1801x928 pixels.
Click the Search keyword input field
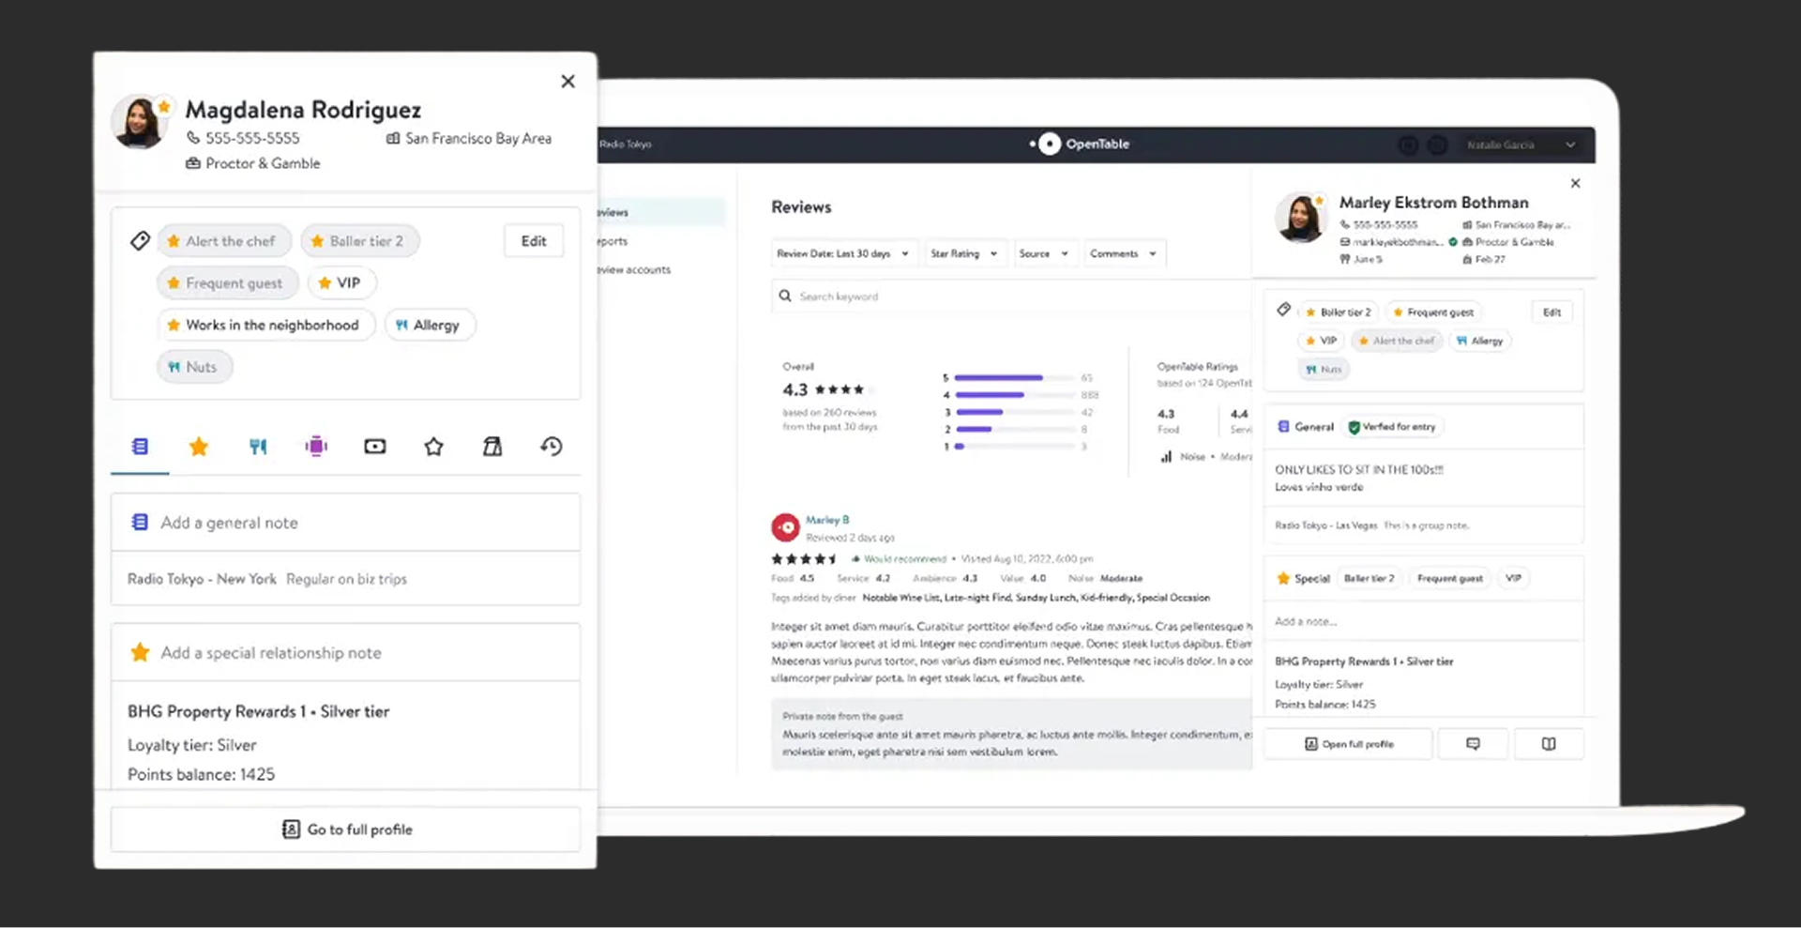938,296
